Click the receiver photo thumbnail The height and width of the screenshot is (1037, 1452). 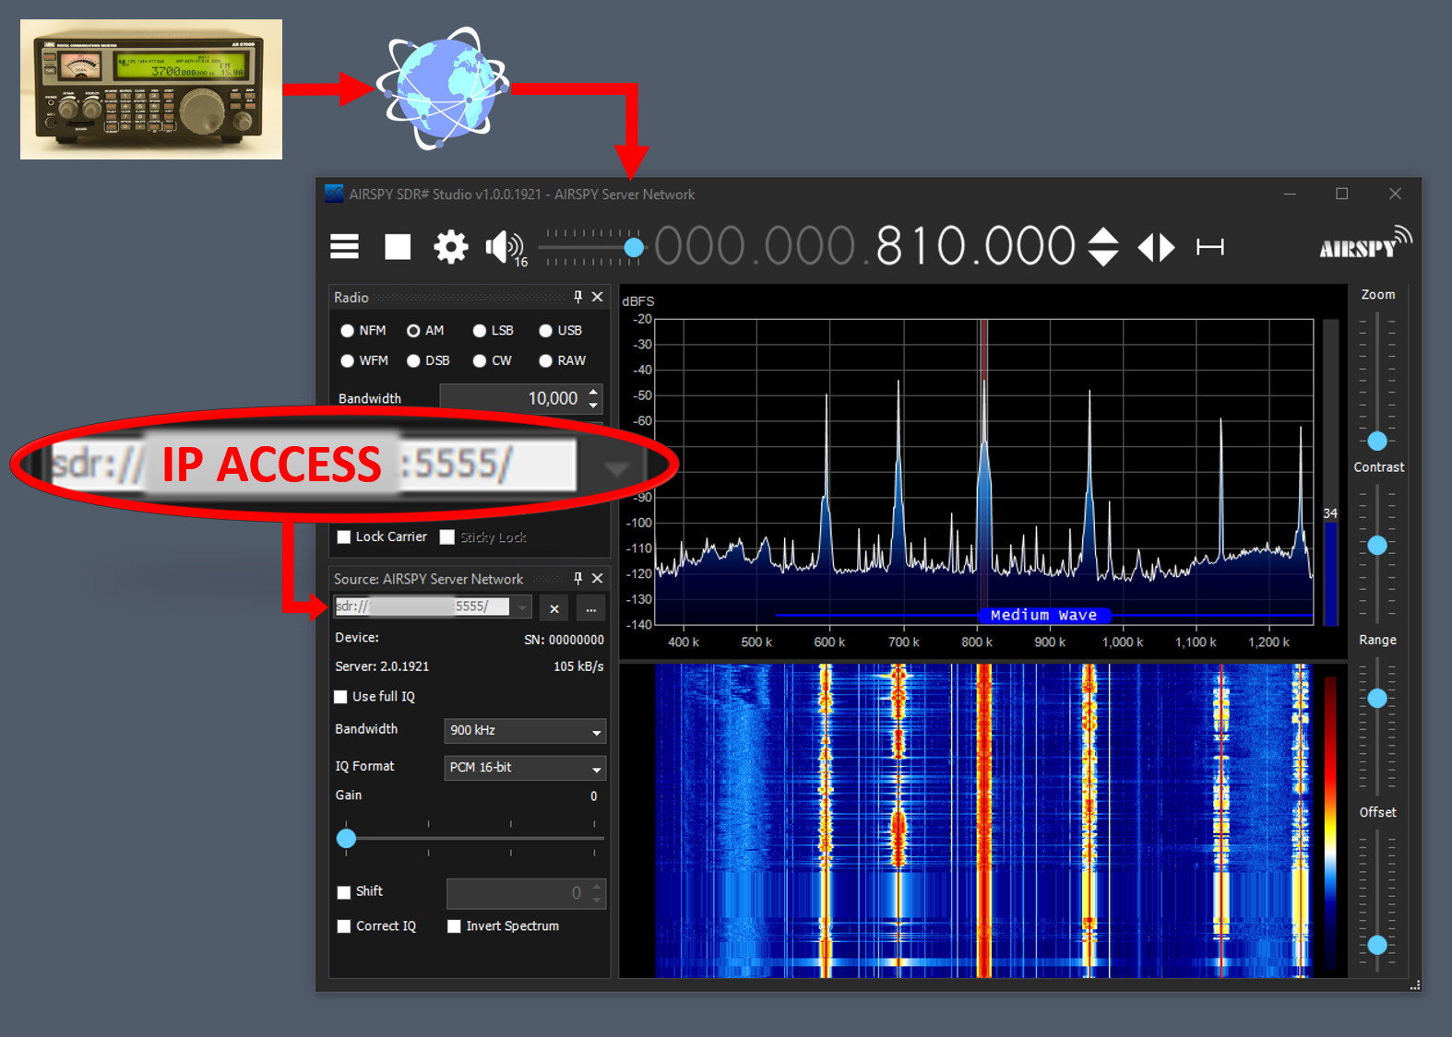click(151, 89)
